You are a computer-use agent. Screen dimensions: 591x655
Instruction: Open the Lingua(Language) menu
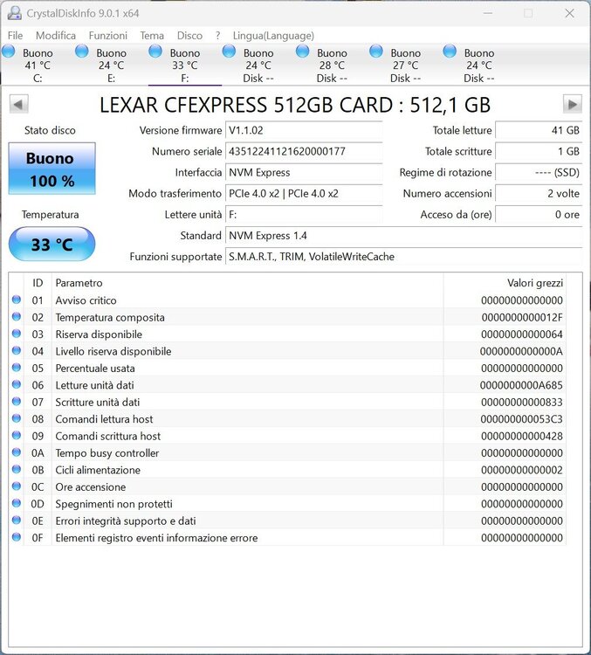[273, 36]
